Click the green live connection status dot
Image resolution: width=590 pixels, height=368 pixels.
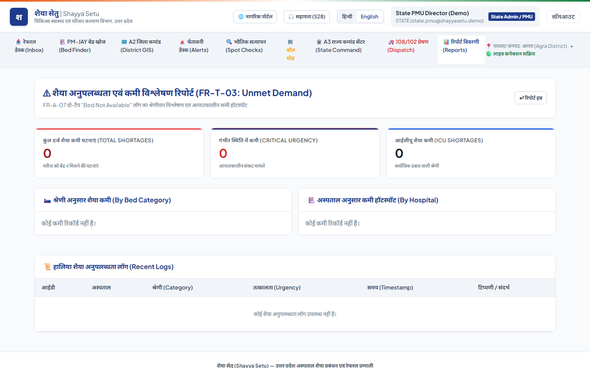click(x=489, y=54)
